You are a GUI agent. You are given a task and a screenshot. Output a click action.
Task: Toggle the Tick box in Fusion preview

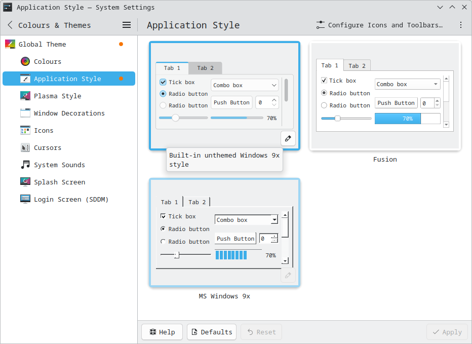[x=324, y=81]
